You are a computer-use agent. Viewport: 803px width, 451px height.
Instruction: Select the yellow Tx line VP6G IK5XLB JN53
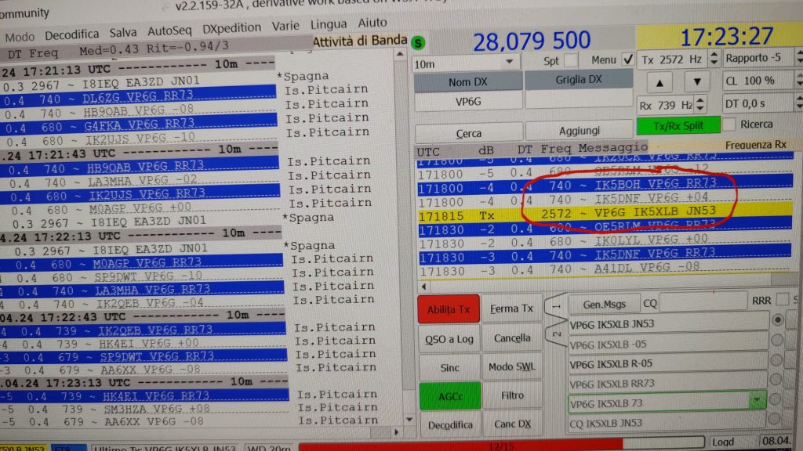[x=605, y=214]
